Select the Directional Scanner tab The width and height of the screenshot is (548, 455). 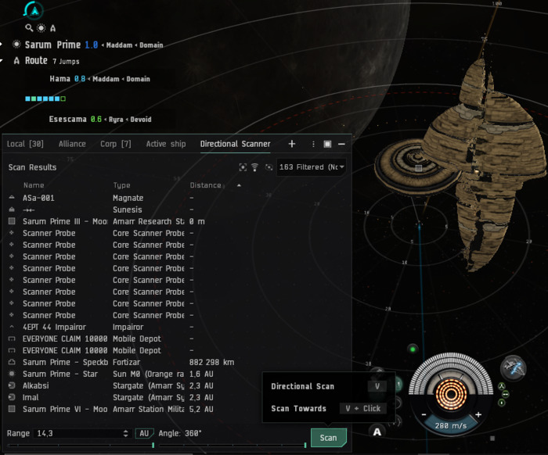[x=235, y=144]
